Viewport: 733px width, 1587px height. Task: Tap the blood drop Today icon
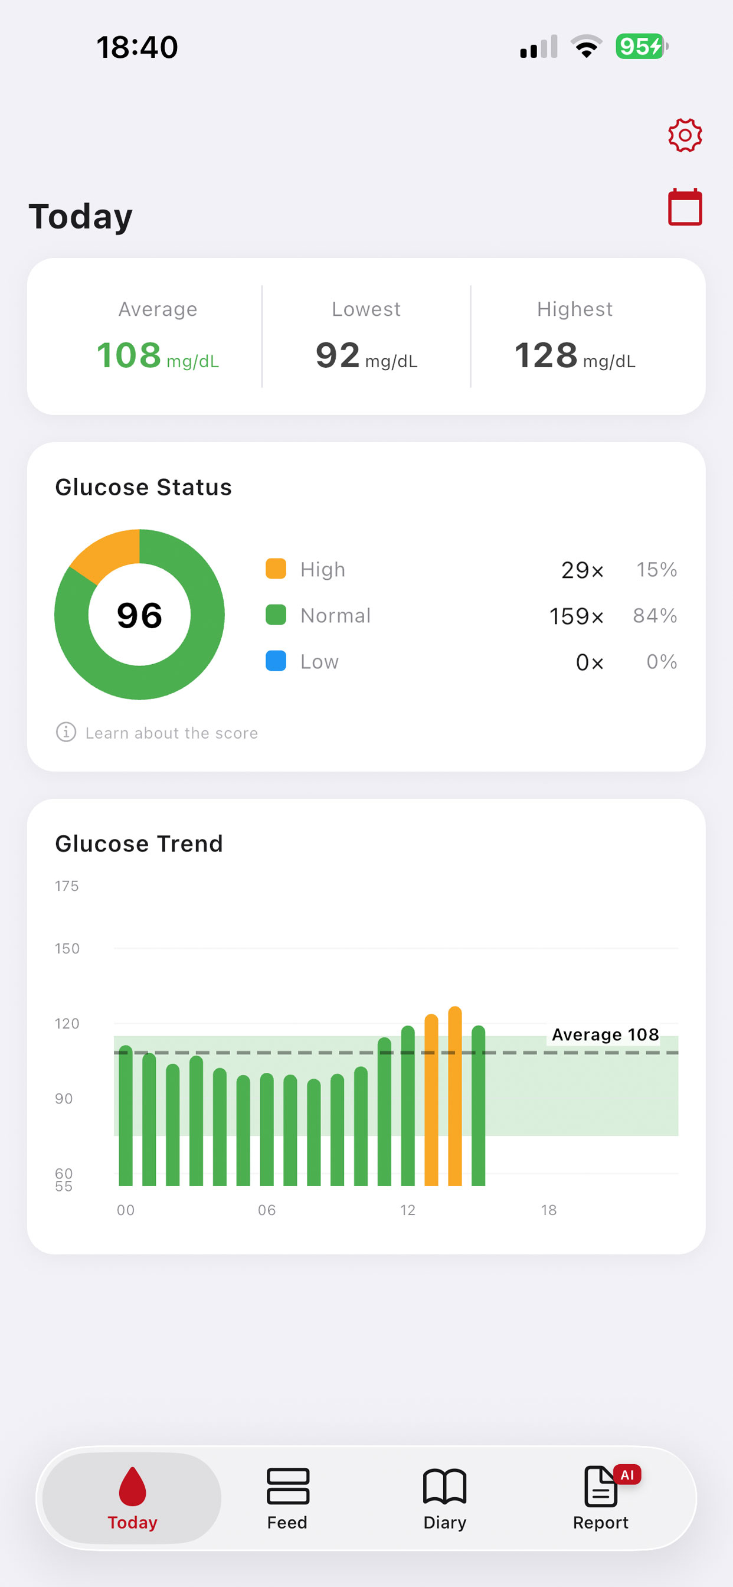[x=132, y=1486]
